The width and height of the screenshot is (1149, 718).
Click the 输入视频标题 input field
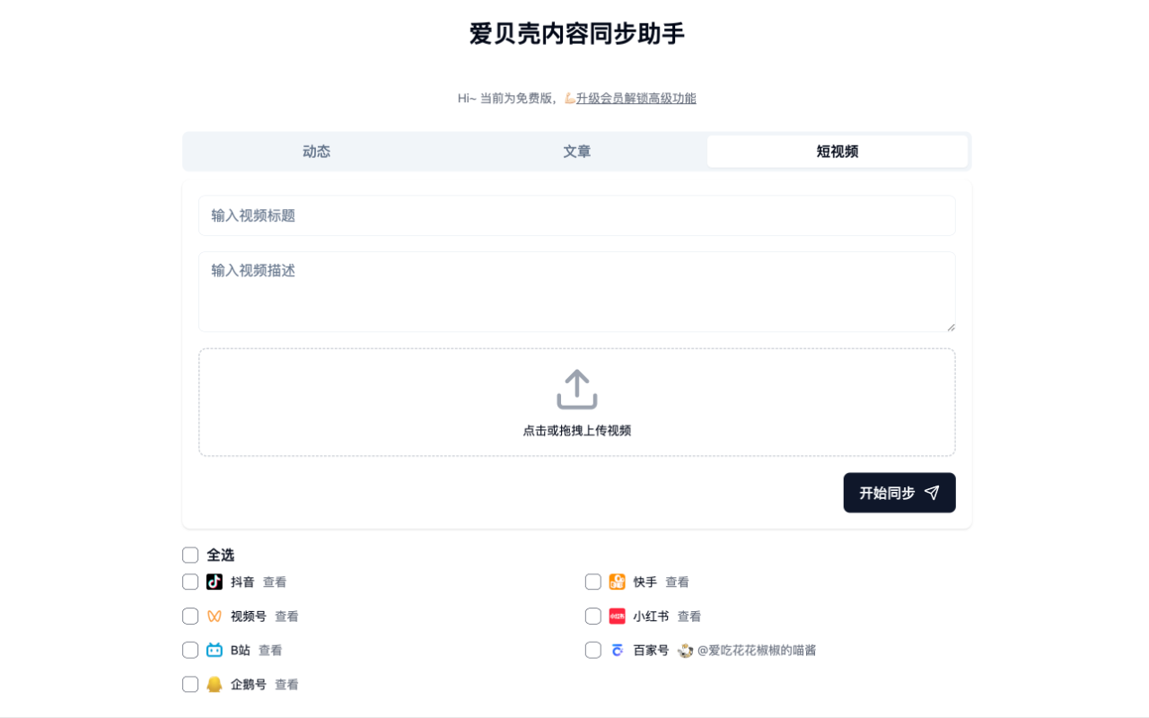[x=575, y=215]
